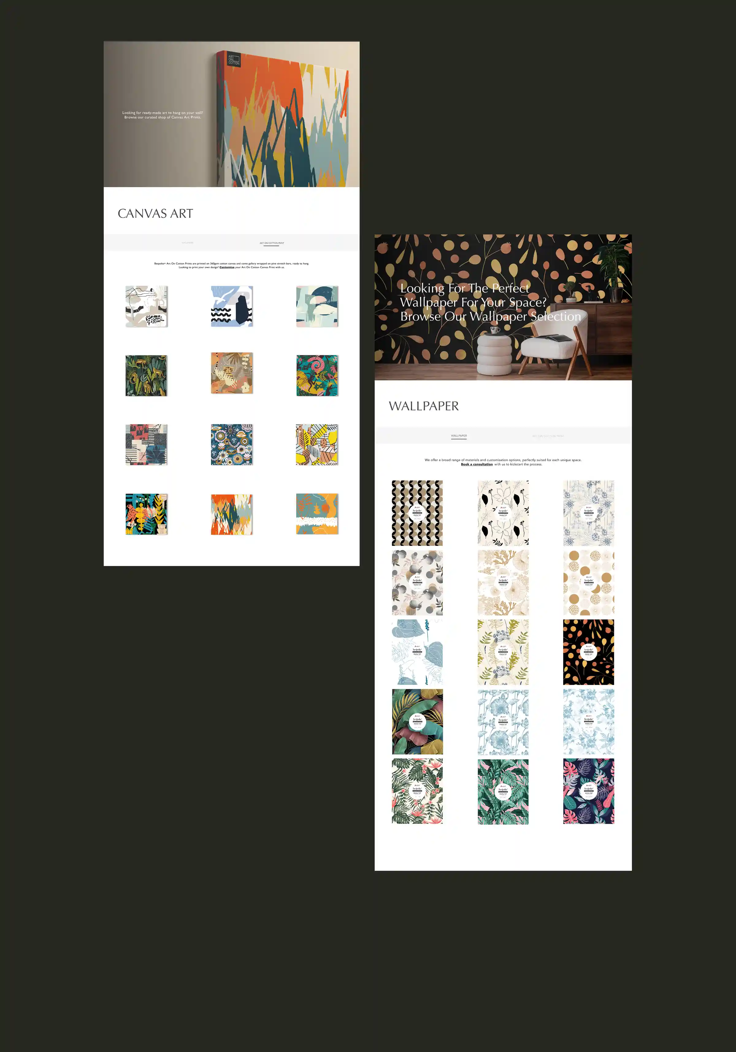Click the wallpaper hero banner headline

pos(490,302)
